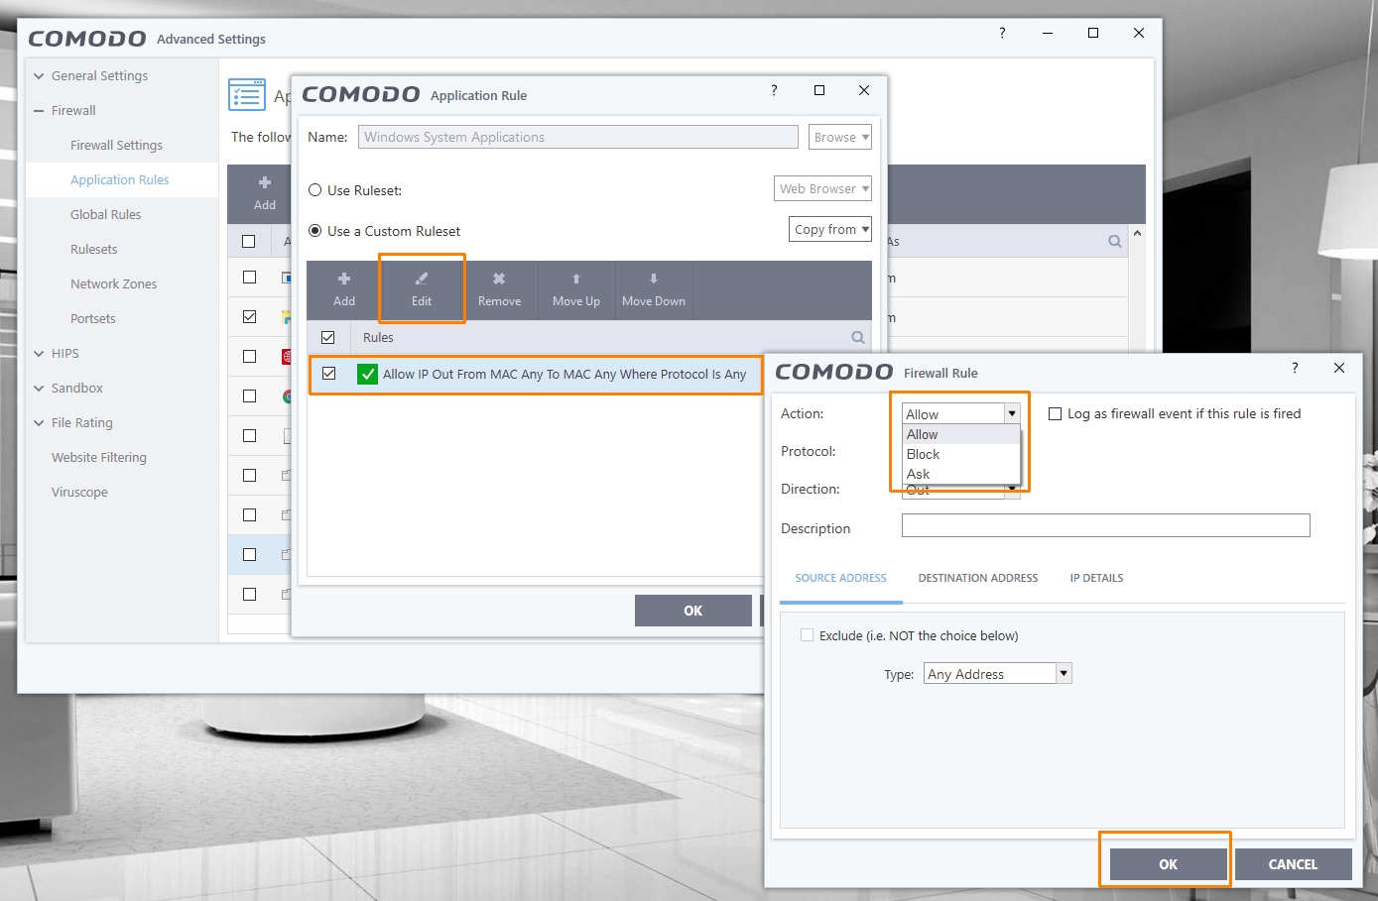Click search magnifier in Rules header

(x=857, y=338)
